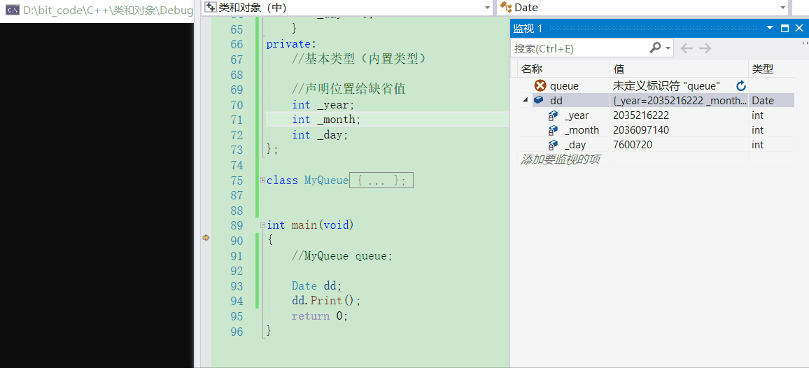Click the Date dd; declaration line
809x368 pixels.
point(317,286)
